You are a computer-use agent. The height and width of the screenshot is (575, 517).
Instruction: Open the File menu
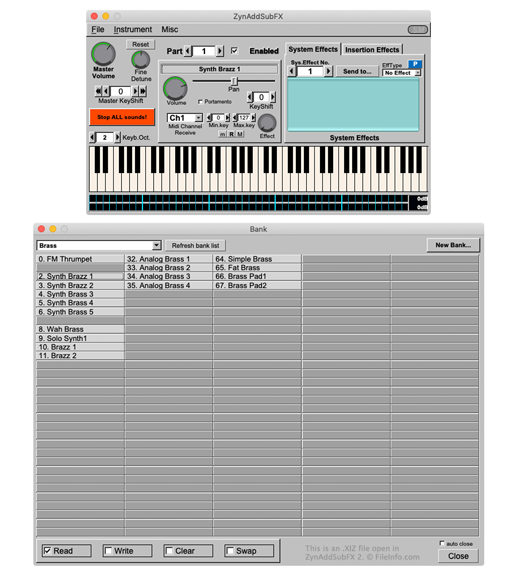pyautogui.click(x=98, y=29)
